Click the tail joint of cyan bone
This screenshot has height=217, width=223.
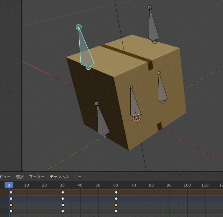coord(79,27)
